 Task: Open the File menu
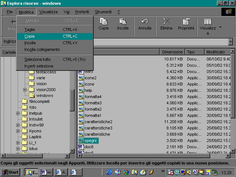coord(10,12)
